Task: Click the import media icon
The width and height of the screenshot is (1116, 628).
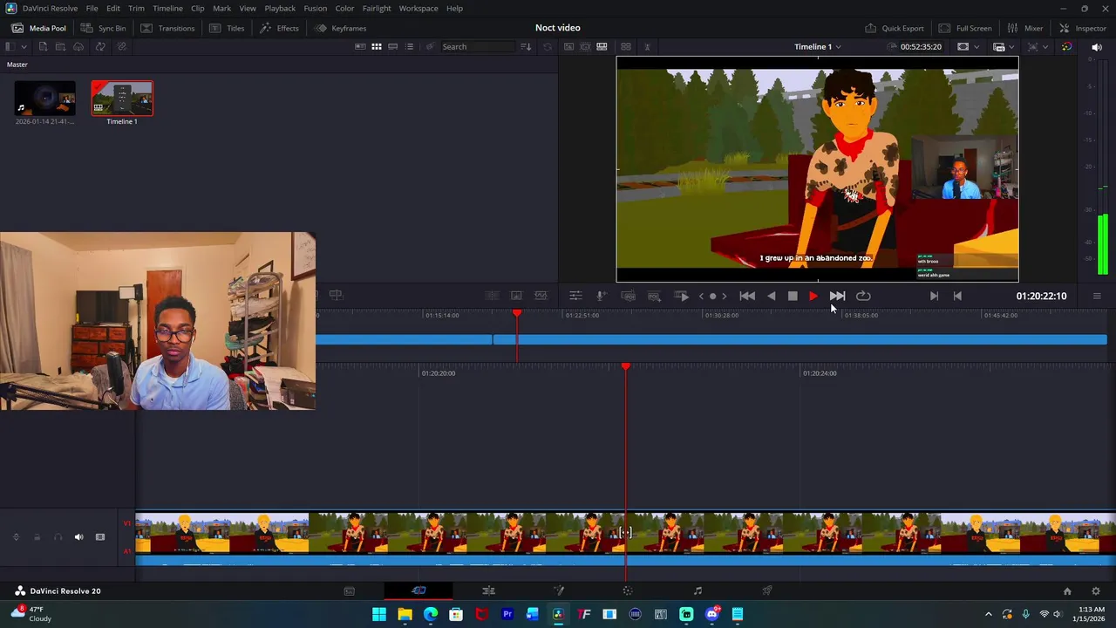Action: 43,46
